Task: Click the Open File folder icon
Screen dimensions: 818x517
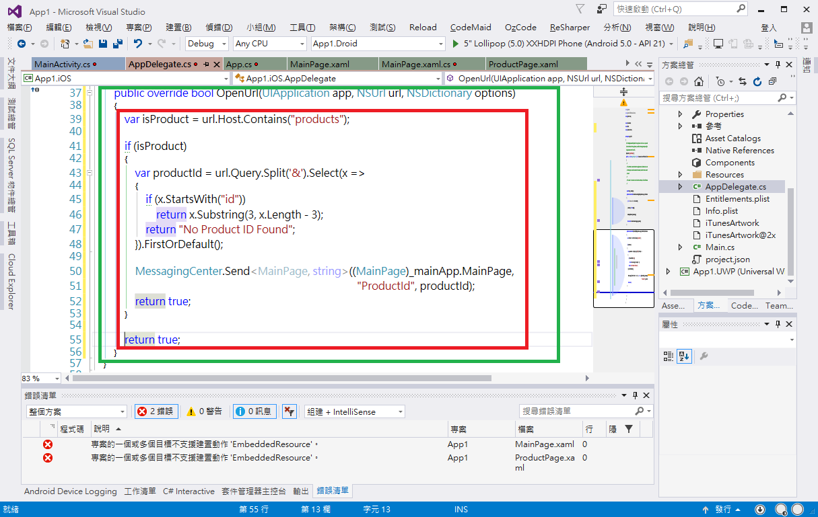Action: (x=88, y=44)
